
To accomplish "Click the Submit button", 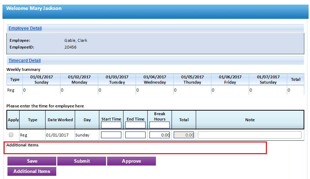I will pyautogui.click(x=82, y=161).
